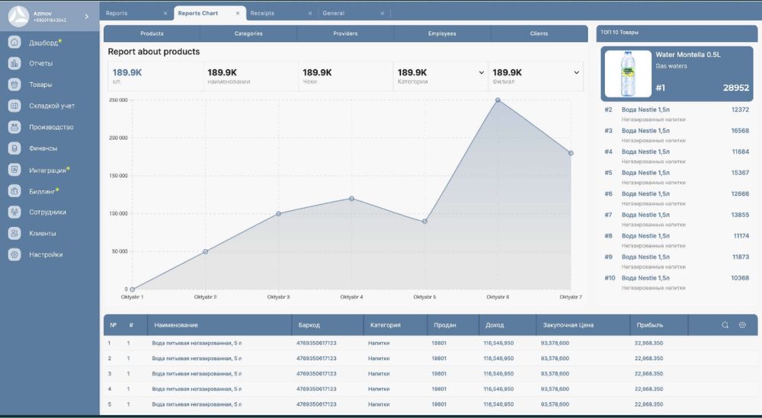Viewport: 762px width, 418px height.
Task: Sort by the Продан column header
Action: pyautogui.click(x=445, y=325)
